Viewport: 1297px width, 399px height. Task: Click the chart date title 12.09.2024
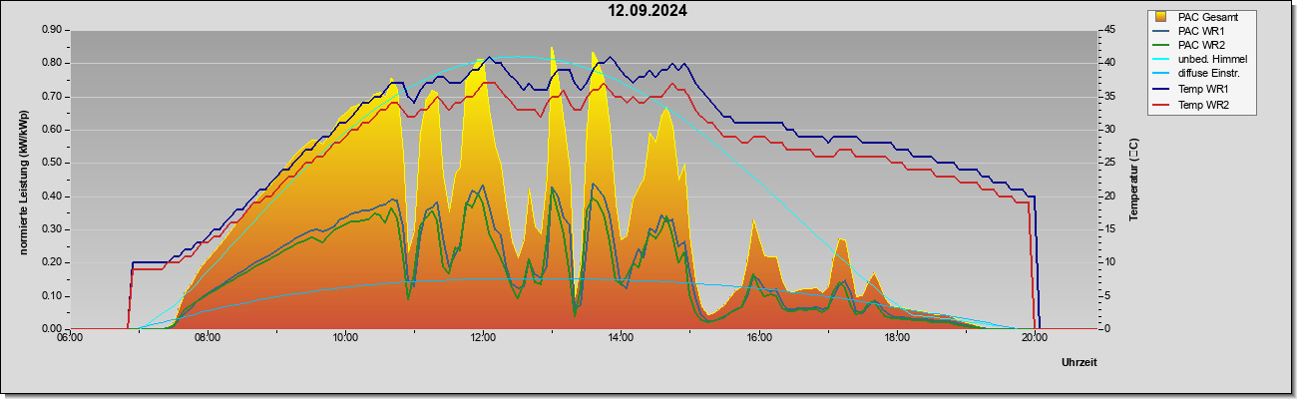click(x=648, y=11)
